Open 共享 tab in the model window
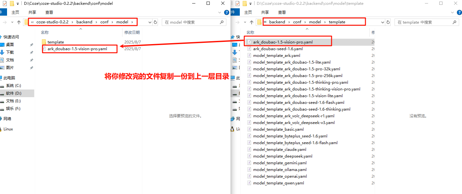The image size is (462, 194). pos(32,12)
